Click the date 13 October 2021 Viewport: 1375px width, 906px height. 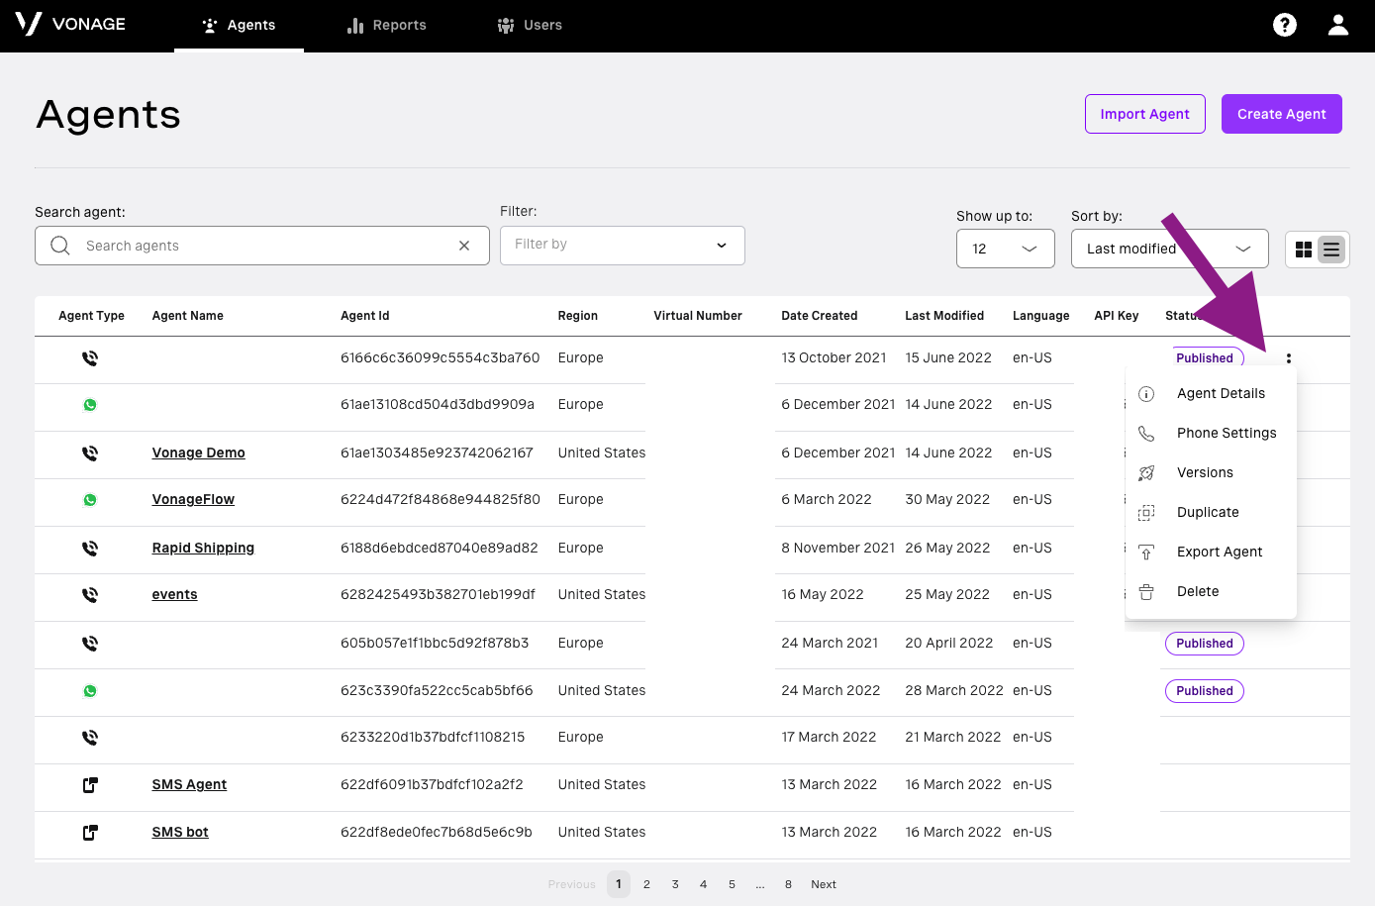pyautogui.click(x=834, y=357)
